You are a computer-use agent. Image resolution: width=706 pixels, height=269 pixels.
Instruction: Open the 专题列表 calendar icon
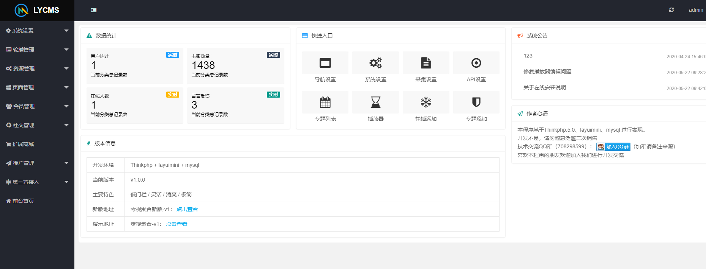325,102
